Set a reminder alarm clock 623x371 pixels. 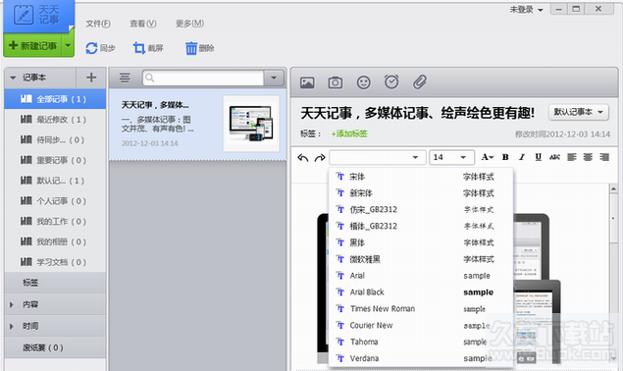391,81
